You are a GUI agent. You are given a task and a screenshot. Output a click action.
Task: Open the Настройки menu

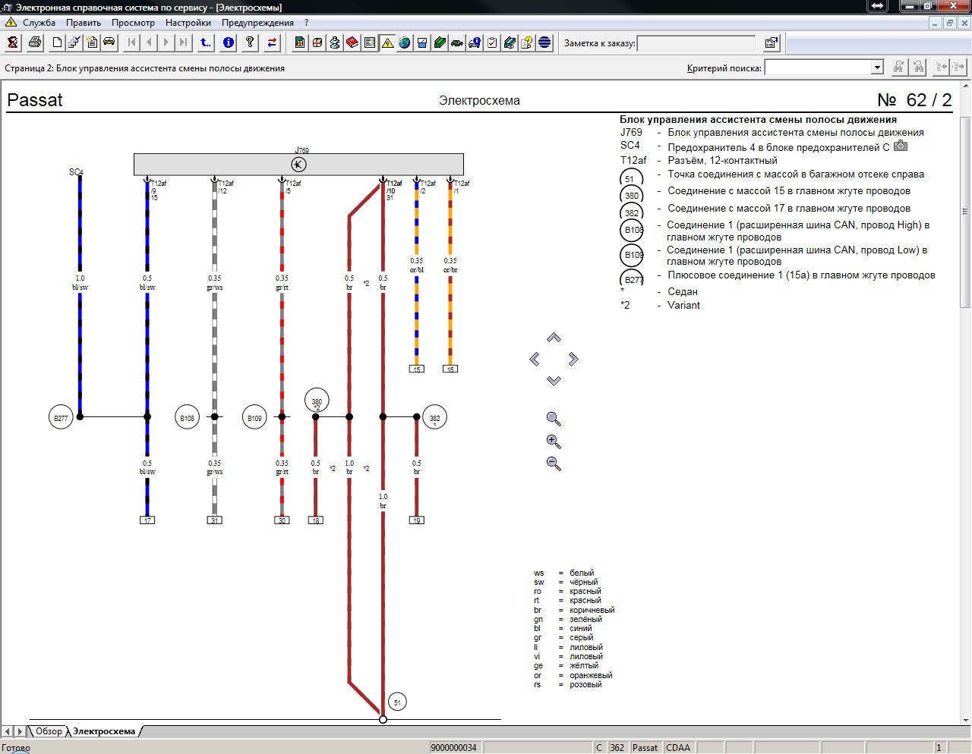[x=188, y=23]
